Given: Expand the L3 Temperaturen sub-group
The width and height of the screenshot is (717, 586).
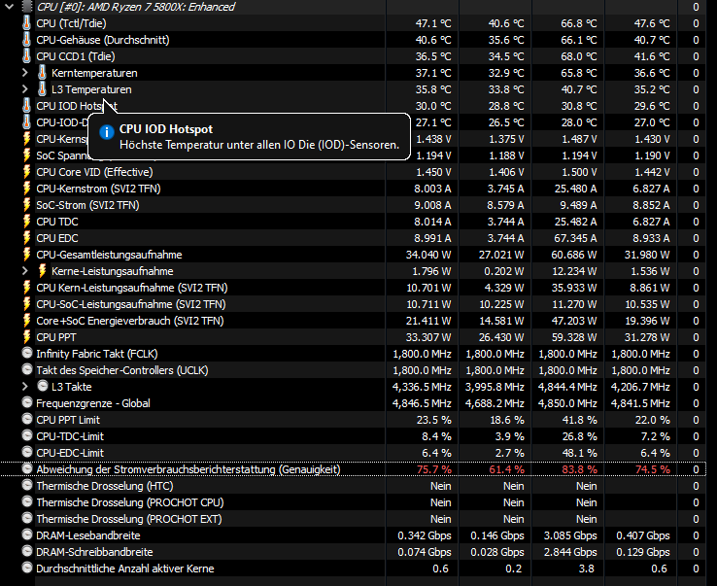Looking at the screenshot, I should 25,89.
